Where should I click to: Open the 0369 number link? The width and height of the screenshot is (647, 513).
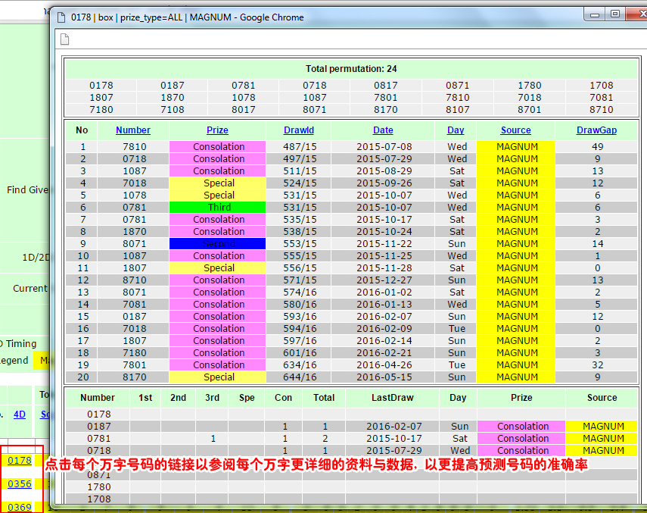click(20, 507)
